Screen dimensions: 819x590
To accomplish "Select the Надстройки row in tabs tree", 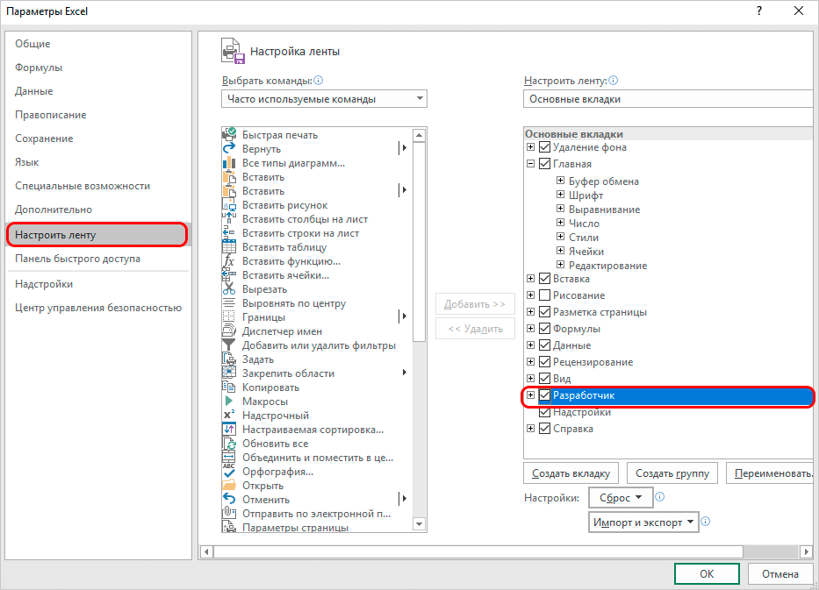I will click(582, 412).
